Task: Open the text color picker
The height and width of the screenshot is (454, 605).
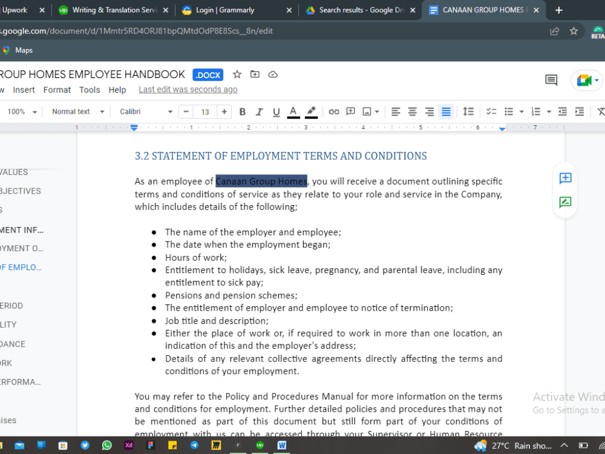Action: (293, 112)
